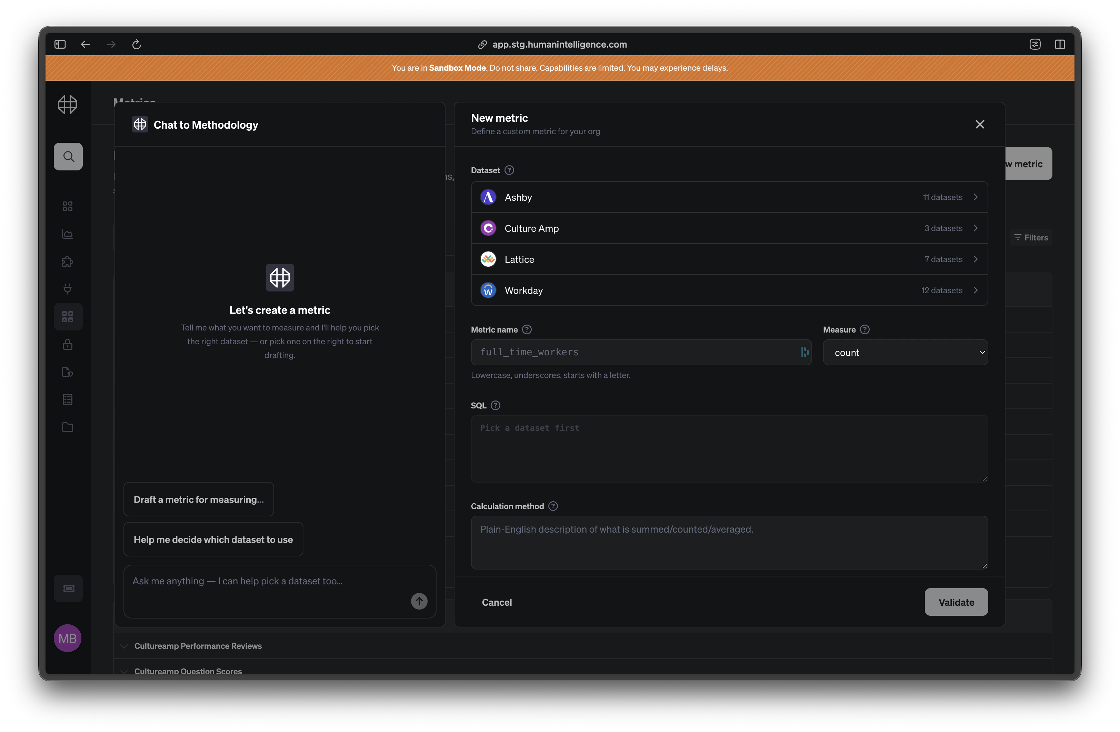Choose 'Help me decide which dataset to use'
1120x732 pixels.
click(x=213, y=540)
